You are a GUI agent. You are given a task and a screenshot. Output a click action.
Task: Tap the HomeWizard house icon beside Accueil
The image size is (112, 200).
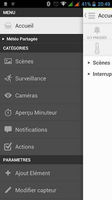click(x=8, y=26)
